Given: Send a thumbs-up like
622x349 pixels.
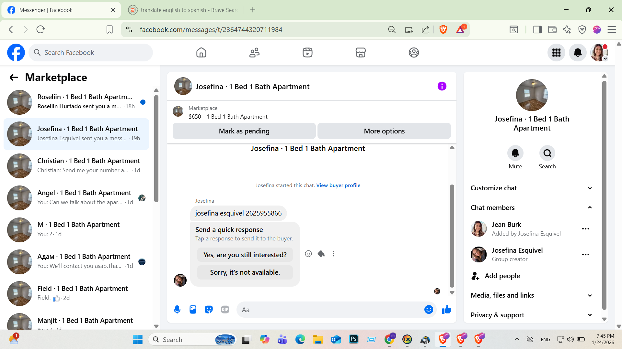Looking at the screenshot, I should click(446, 310).
